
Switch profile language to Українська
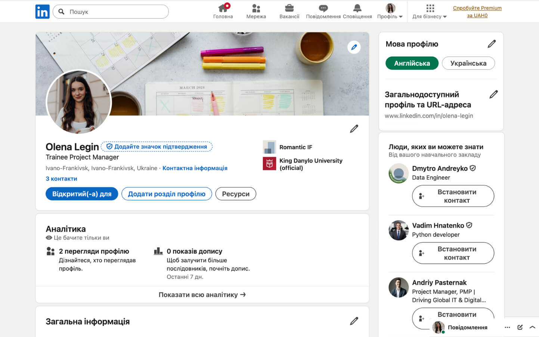[468, 63]
